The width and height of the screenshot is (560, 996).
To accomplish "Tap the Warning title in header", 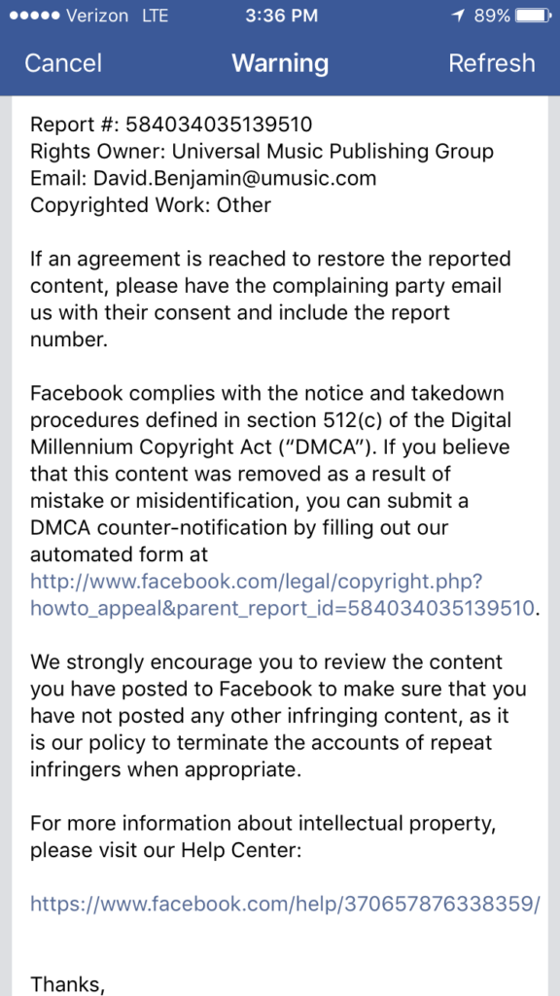I will [x=280, y=63].
